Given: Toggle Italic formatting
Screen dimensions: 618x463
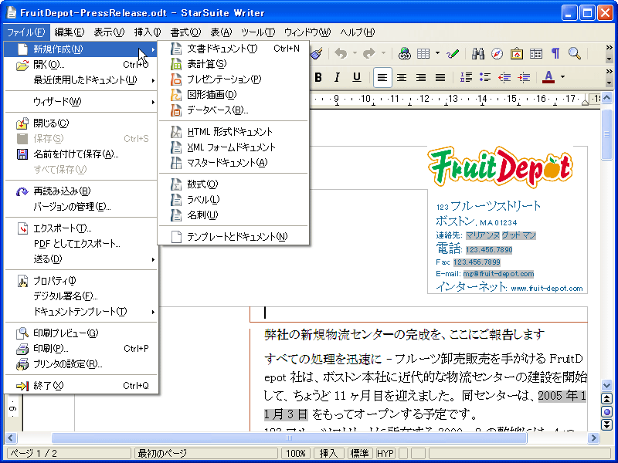Looking at the screenshot, I should click(x=337, y=77).
